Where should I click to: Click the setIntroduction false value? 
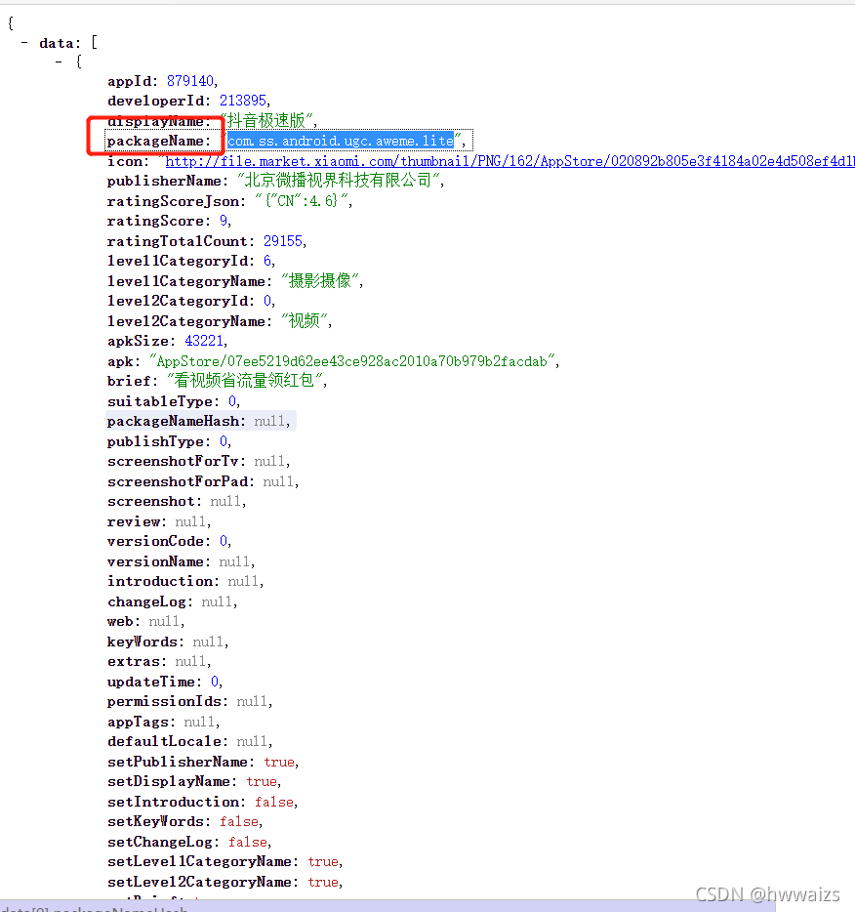(x=274, y=802)
